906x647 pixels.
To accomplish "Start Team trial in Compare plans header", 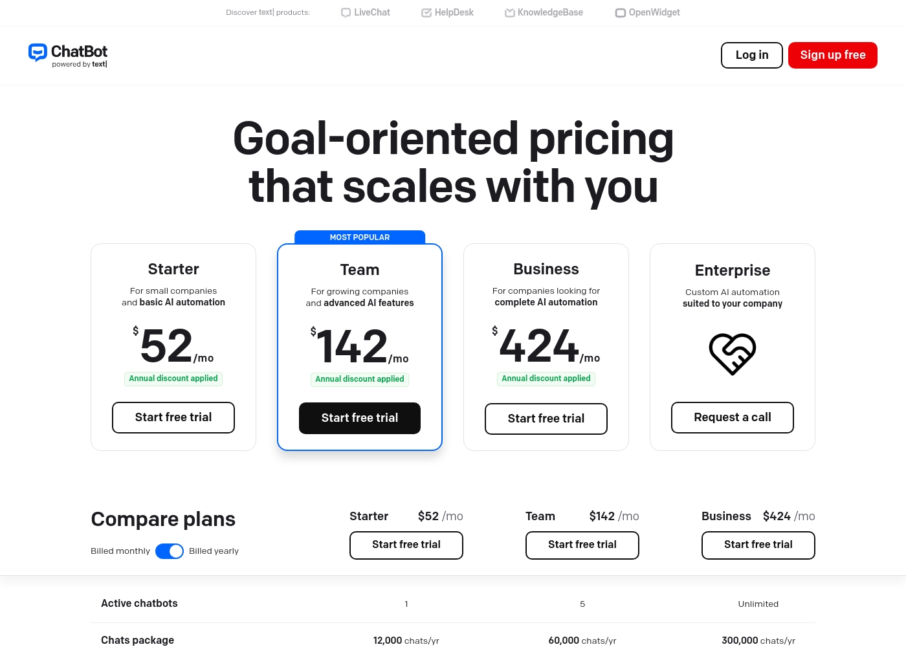I will click(x=582, y=545).
